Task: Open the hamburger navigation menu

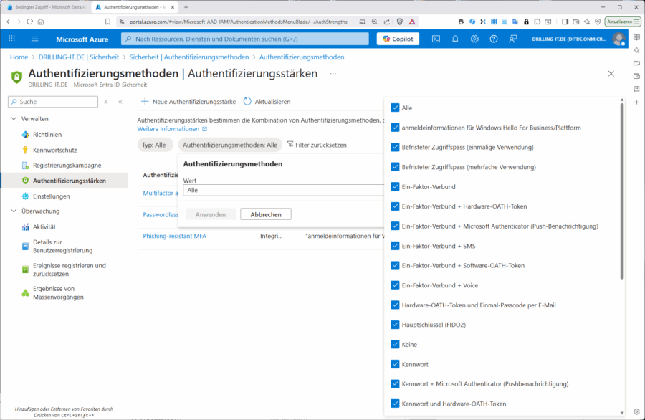Action: (34, 39)
